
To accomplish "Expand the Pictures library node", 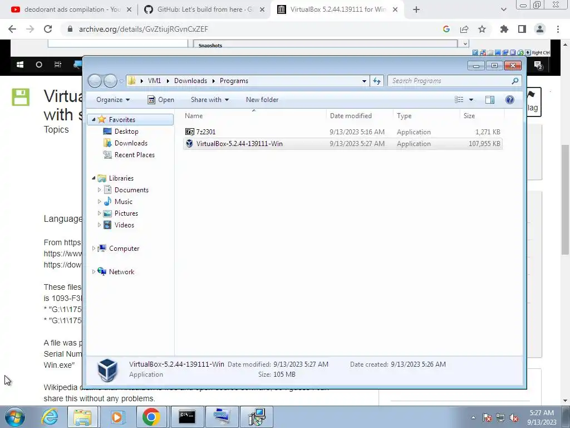I will click(x=99, y=213).
